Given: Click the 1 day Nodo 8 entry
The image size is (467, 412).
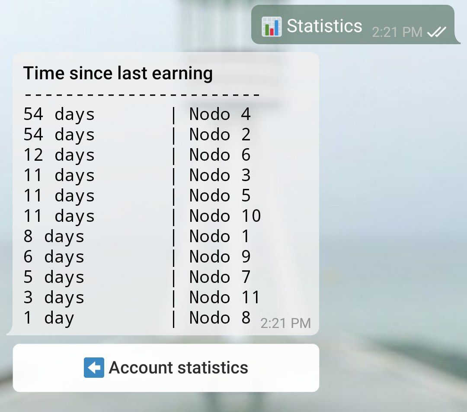Looking at the screenshot, I should coord(137,318).
